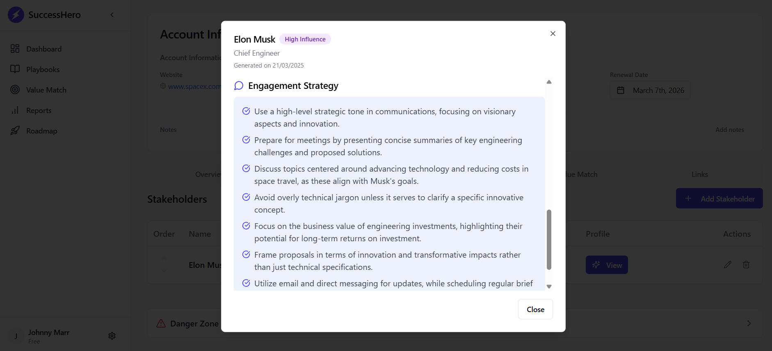Viewport: 772px width, 351px height.
Task: Select the Reports menu item
Action: [39, 111]
